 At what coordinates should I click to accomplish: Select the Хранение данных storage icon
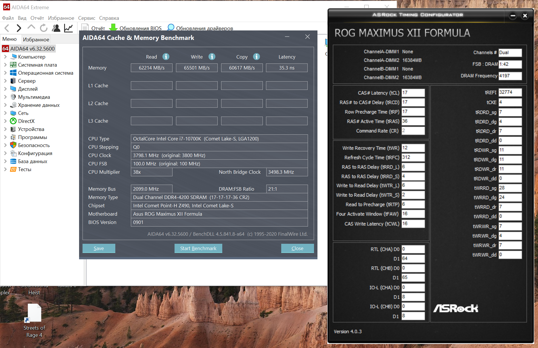click(x=13, y=105)
